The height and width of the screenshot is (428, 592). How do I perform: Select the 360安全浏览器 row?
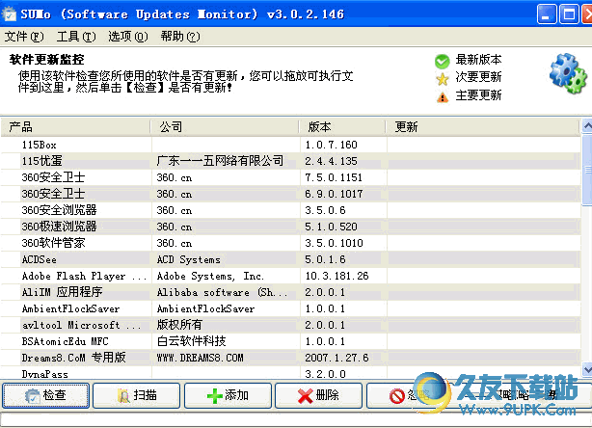click(x=291, y=210)
